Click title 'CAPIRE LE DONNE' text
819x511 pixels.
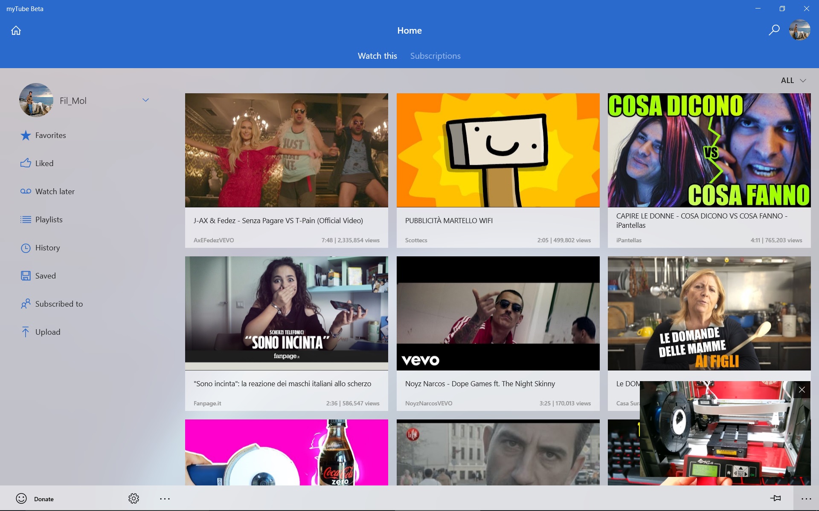pyautogui.click(x=702, y=221)
